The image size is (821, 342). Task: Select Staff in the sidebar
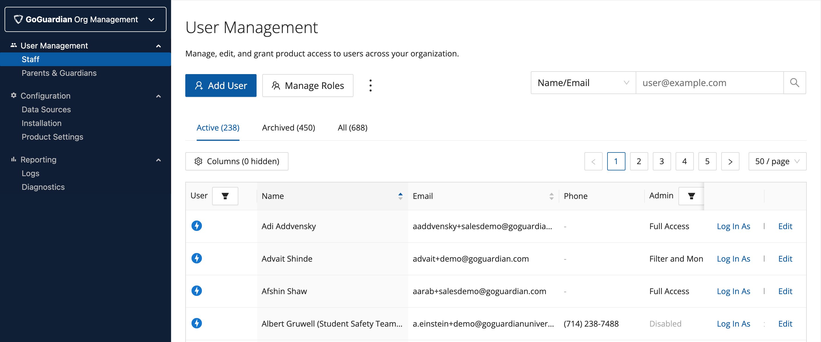click(x=86, y=59)
